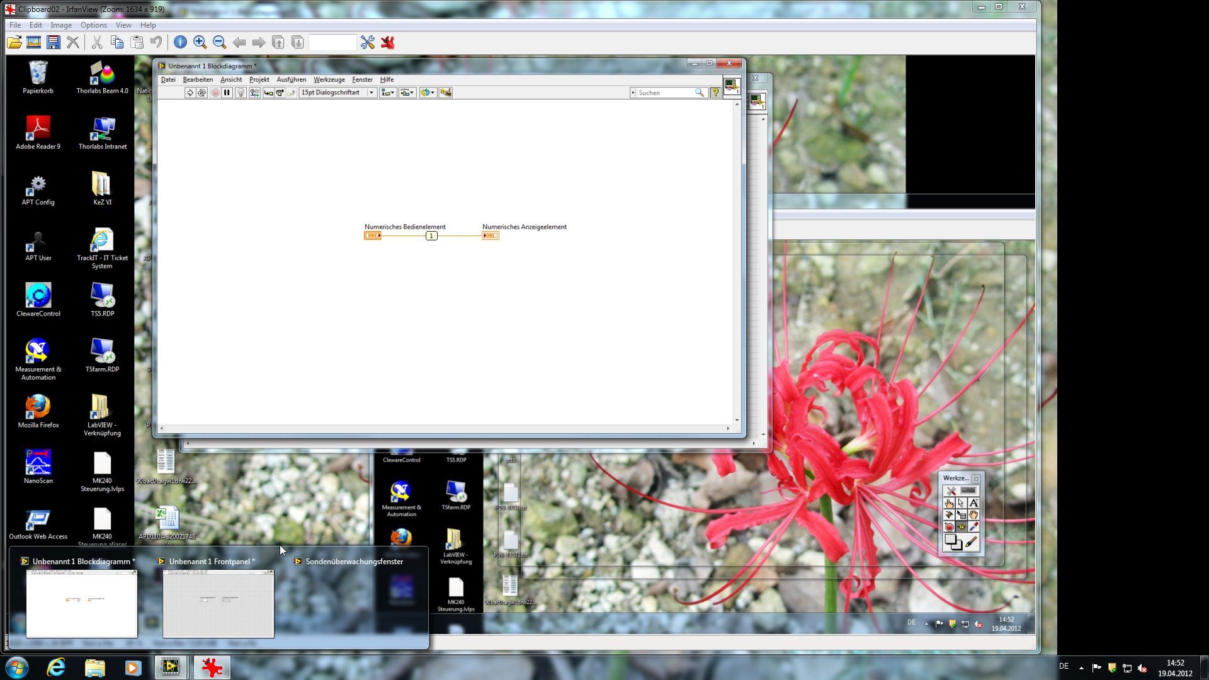Image resolution: width=1209 pixels, height=680 pixels.
Task: Select the Breakpoint tool in Werkzeuge palette
Action: click(949, 527)
